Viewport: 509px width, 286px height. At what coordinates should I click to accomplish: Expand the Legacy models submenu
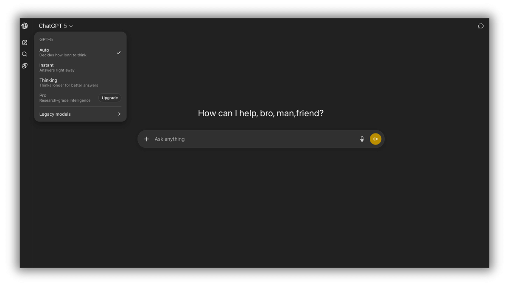click(80, 114)
